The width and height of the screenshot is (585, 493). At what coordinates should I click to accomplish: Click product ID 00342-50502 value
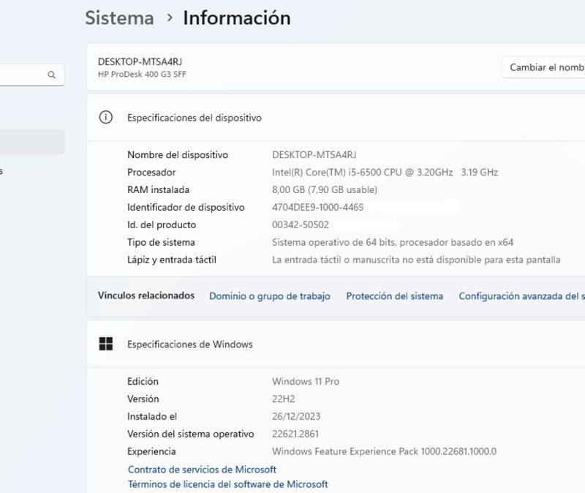[x=301, y=225]
